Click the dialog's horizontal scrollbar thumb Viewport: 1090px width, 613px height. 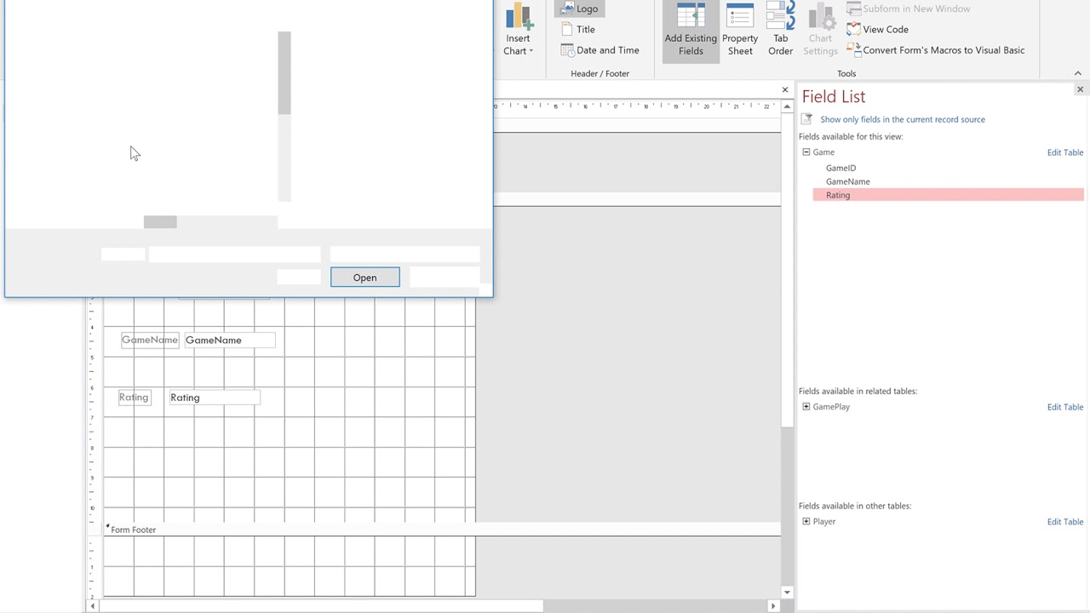[160, 222]
